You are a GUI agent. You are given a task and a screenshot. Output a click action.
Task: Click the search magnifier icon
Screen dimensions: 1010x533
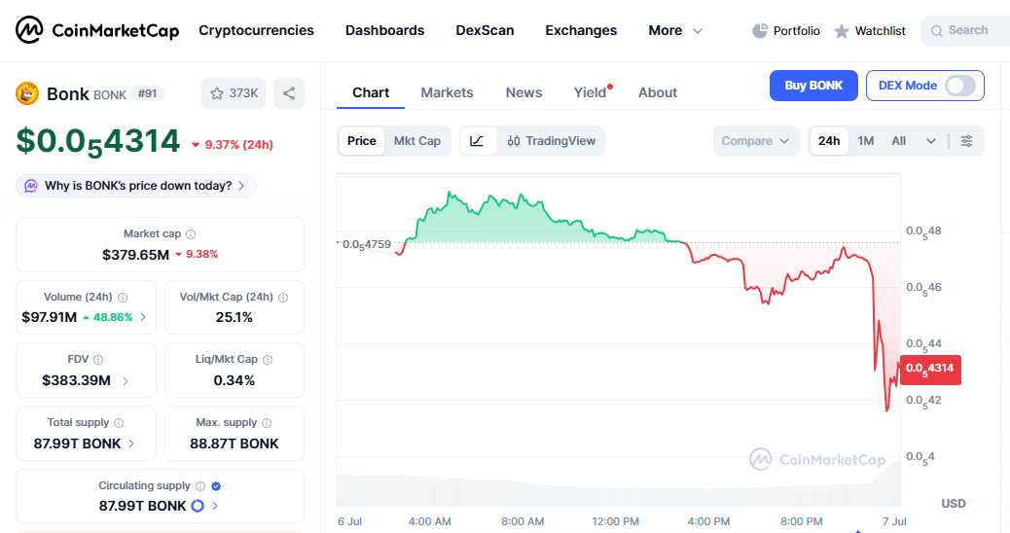click(x=937, y=31)
